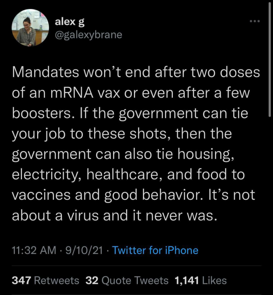
Task: Click the word "electricity" in the tweet
Action: (x=43, y=174)
